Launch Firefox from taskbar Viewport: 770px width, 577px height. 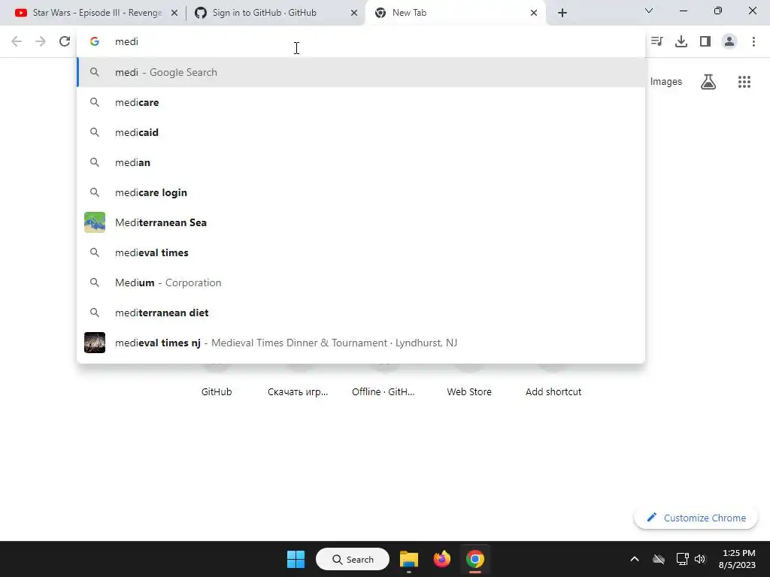click(442, 559)
